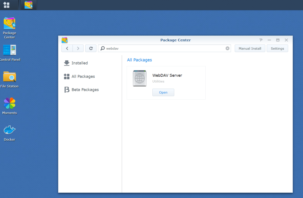Click the Manual Install button
303x198 pixels.
click(x=250, y=48)
